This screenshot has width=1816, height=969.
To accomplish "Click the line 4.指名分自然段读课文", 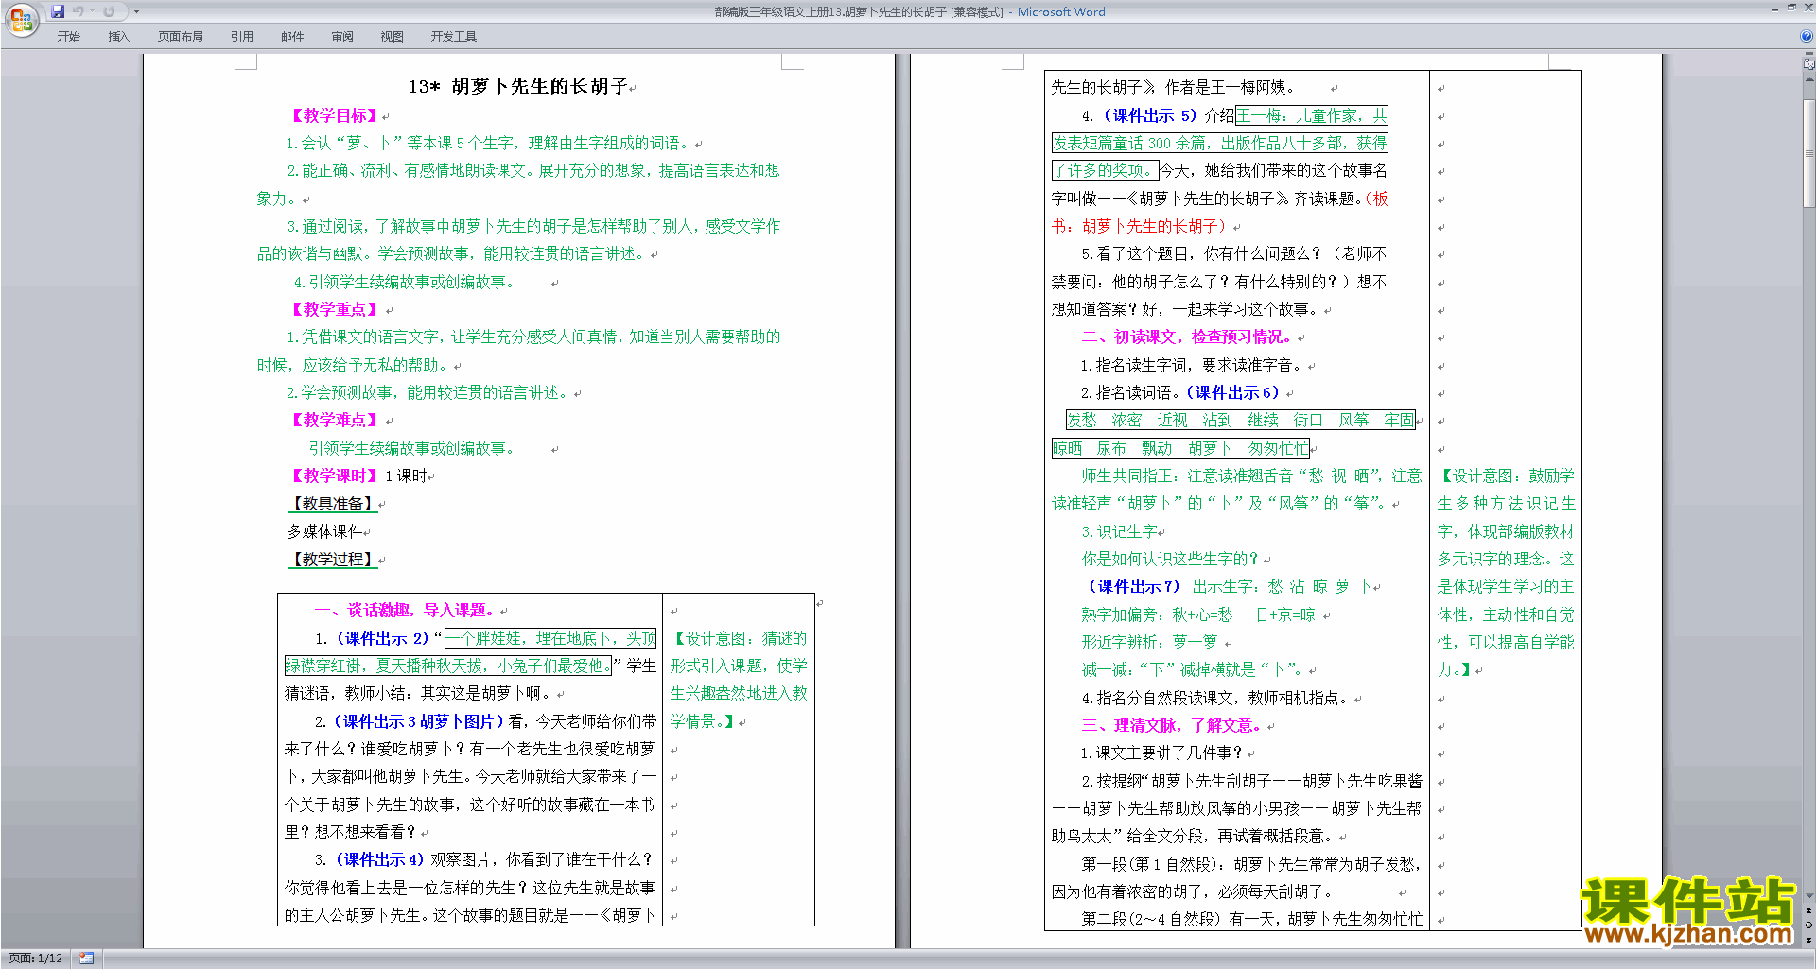I will point(1215,698).
